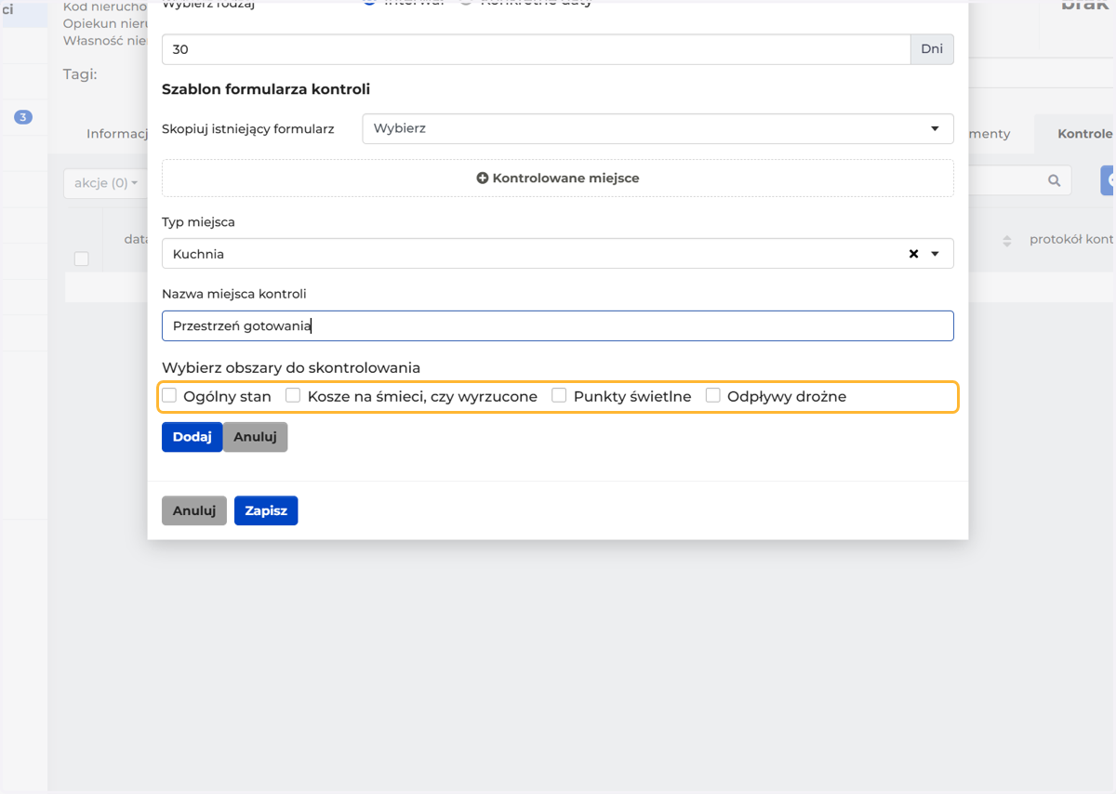Click the Anuluj button next to Dodaj

click(x=256, y=437)
